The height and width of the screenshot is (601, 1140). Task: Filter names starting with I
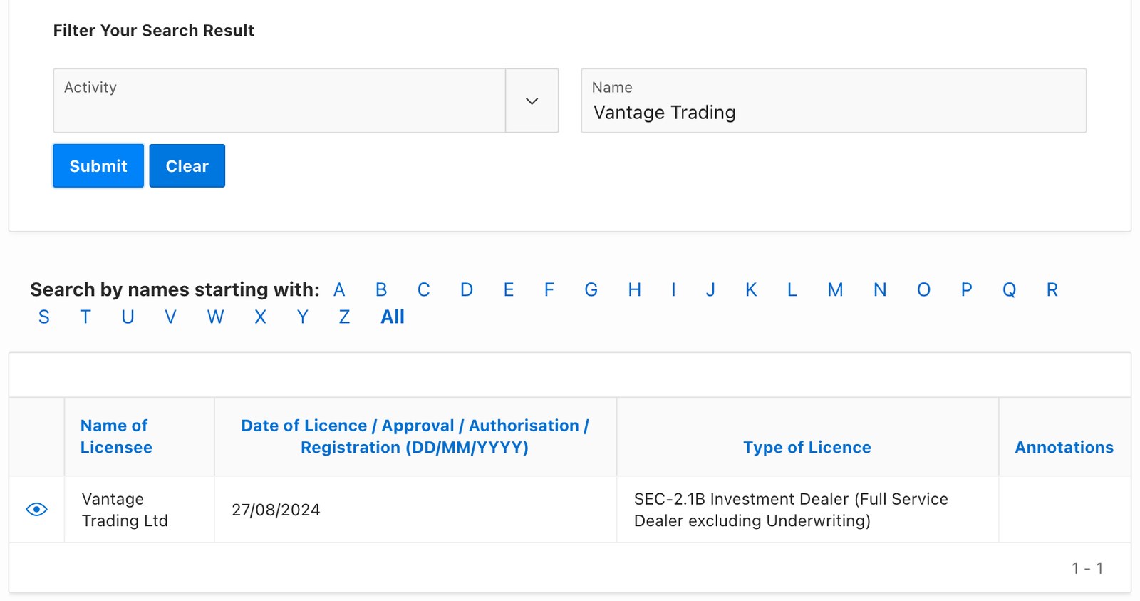pyautogui.click(x=673, y=289)
